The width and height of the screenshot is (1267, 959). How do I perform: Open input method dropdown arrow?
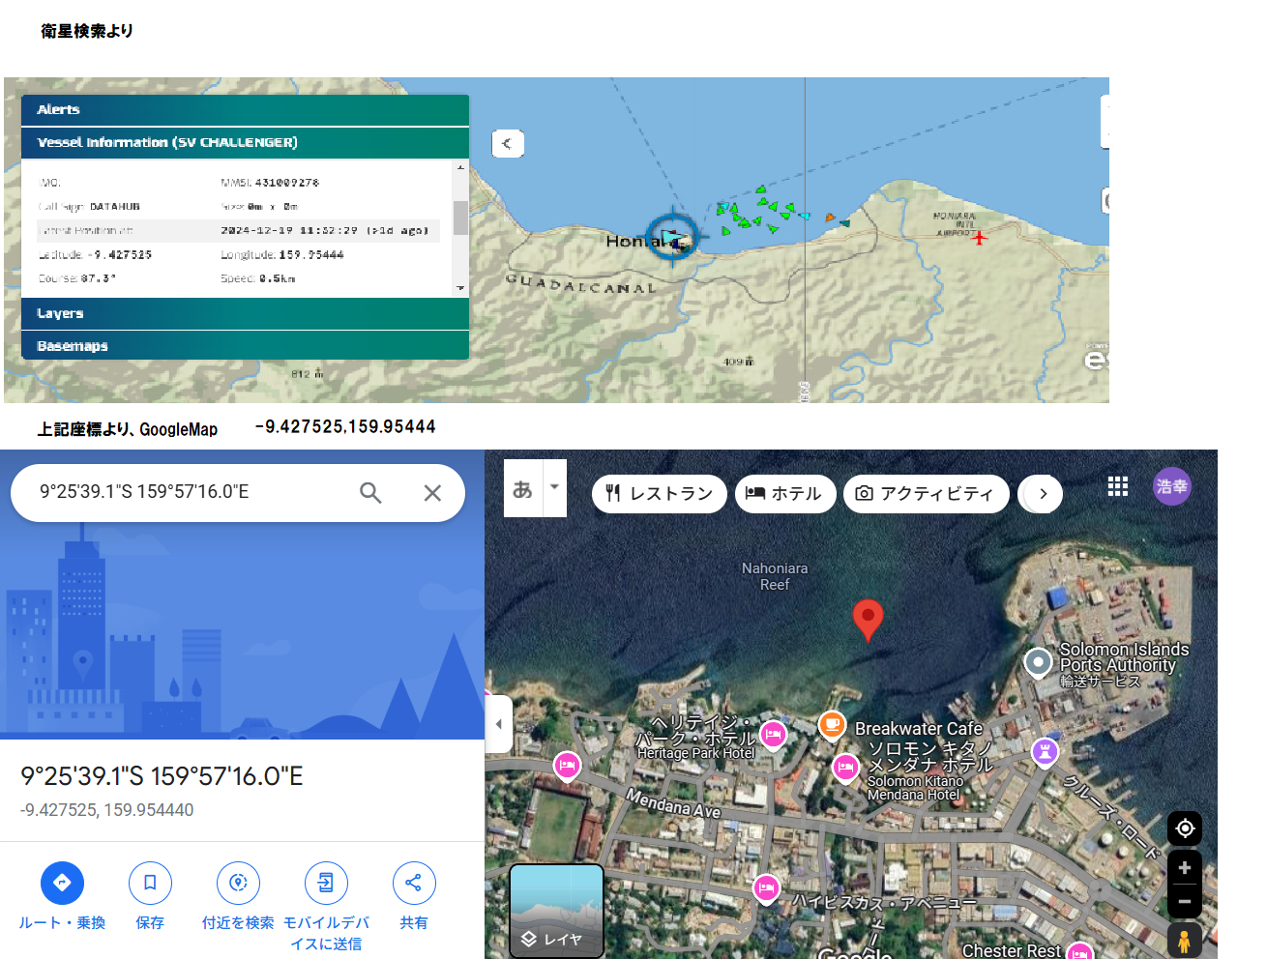(554, 487)
